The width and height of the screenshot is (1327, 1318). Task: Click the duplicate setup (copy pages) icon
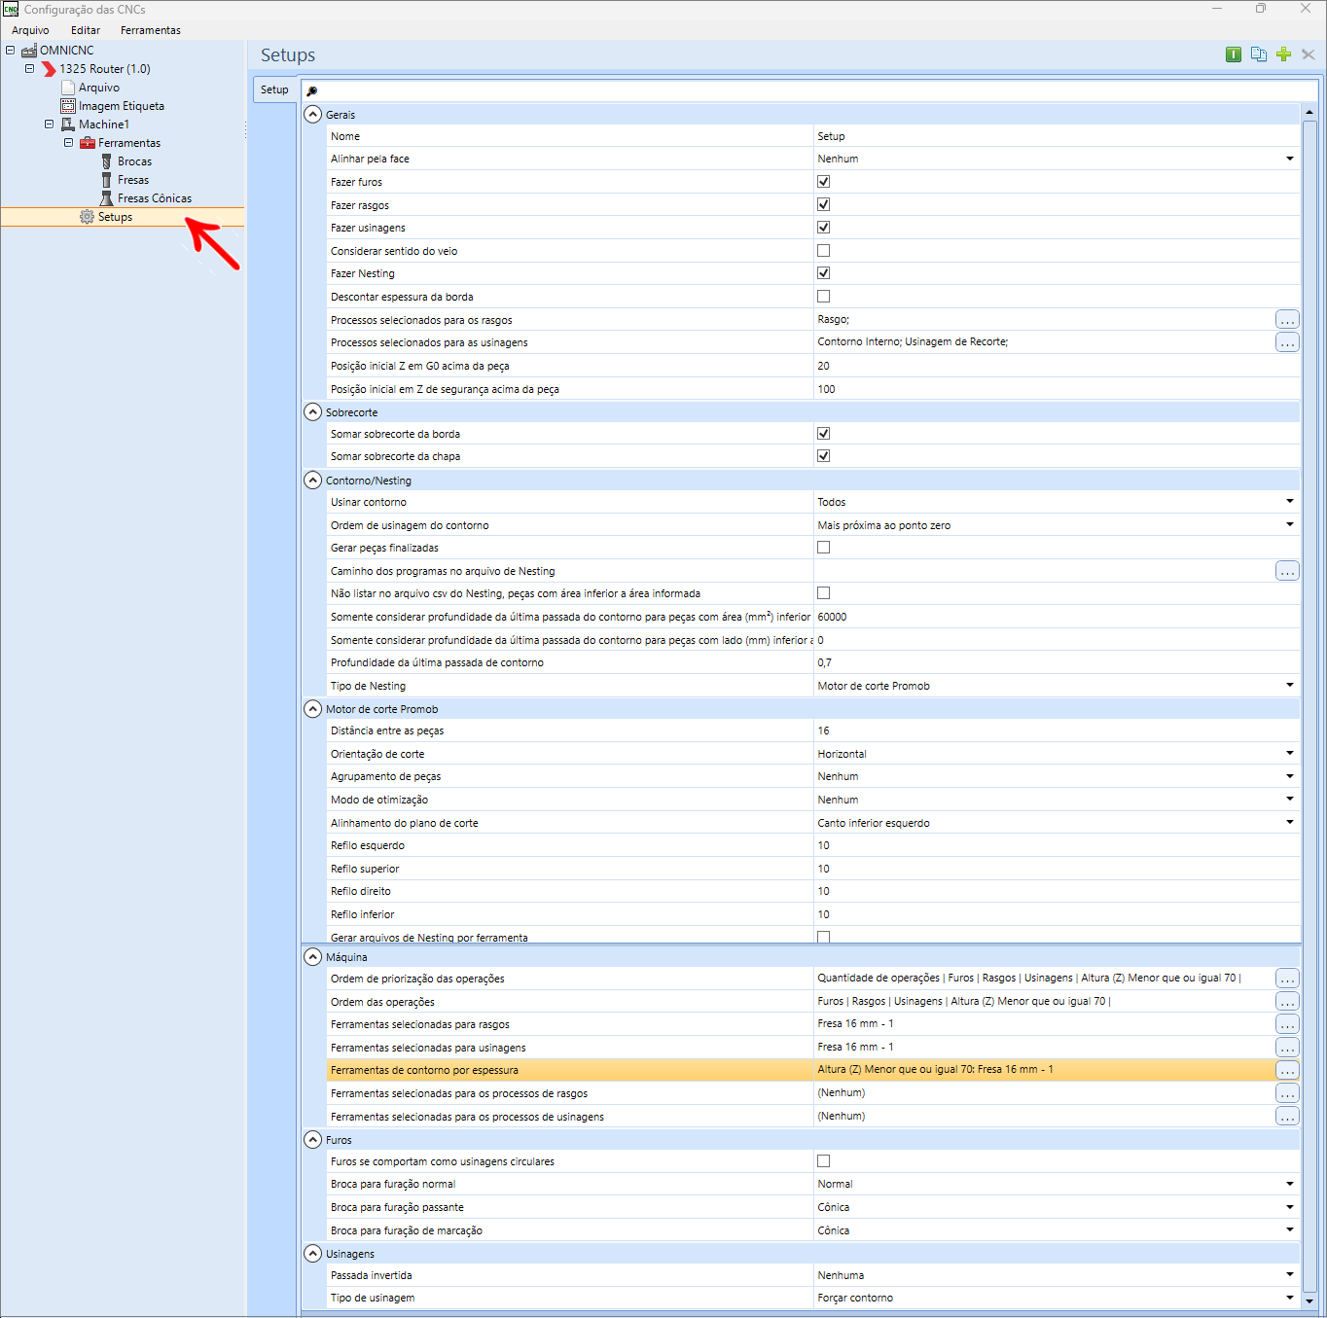pos(1259,54)
